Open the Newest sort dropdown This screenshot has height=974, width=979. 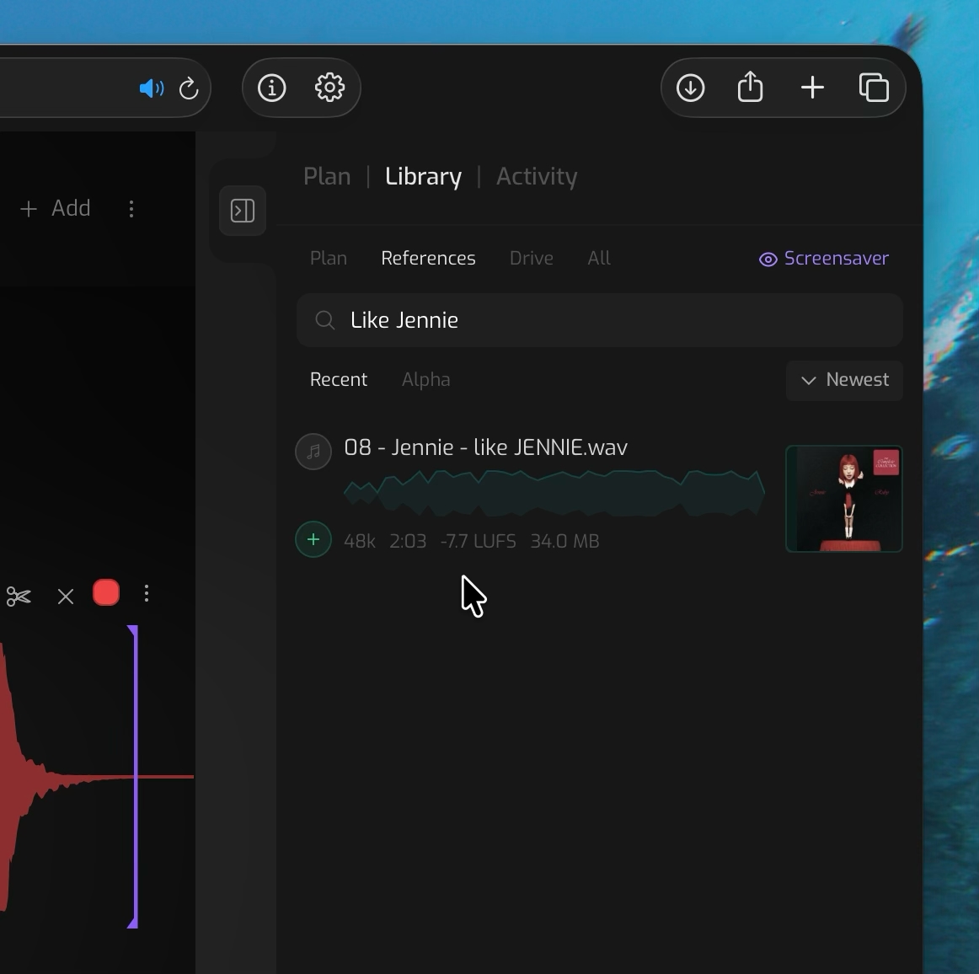[x=844, y=380]
